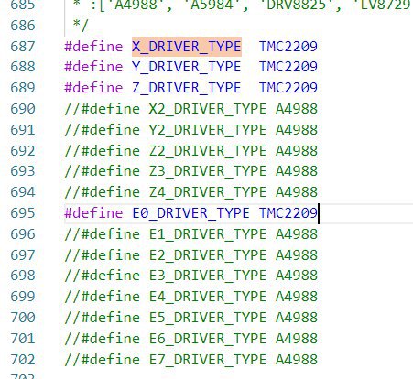
Task: Click the commented E7_DRIVER_TYPE line
Action: [x=191, y=360]
